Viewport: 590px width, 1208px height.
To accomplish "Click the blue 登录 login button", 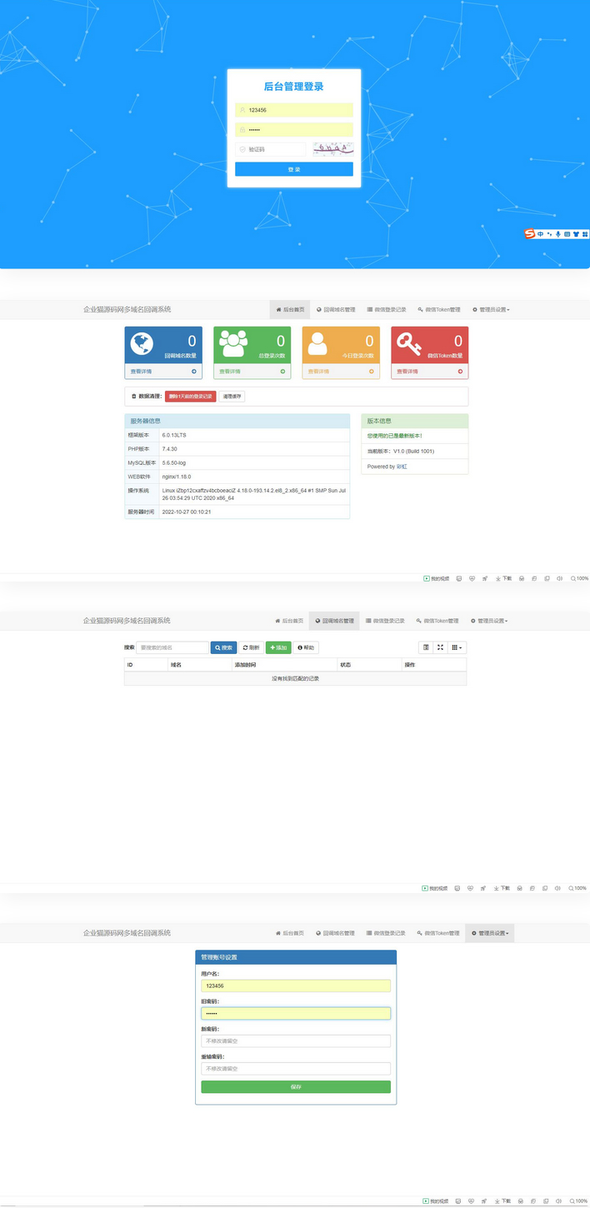I will tap(293, 169).
